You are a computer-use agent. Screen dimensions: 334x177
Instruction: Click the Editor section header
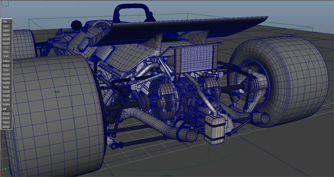click(6, 61)
